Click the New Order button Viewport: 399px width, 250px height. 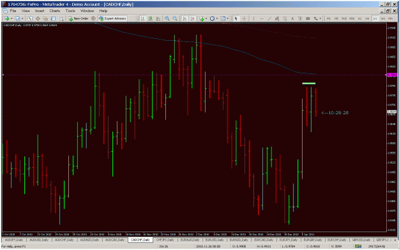(x=79, y=18)
